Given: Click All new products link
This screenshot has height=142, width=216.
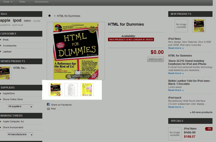Looking at the screenshot, I should [x=201, y=112].
